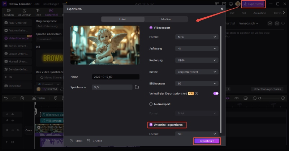
Task: Click the download icon in the title bar
Action: (231, 4)
